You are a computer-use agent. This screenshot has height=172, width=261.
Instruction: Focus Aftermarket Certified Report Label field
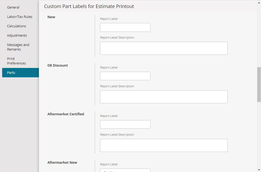125,124
